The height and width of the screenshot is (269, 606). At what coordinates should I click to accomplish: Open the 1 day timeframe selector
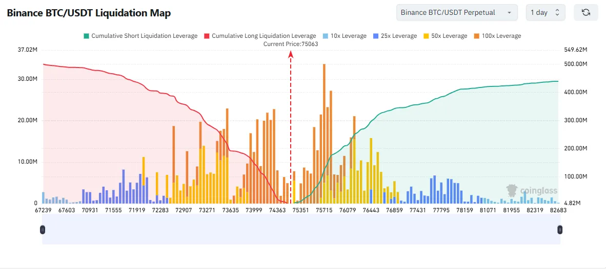point(546,12)
